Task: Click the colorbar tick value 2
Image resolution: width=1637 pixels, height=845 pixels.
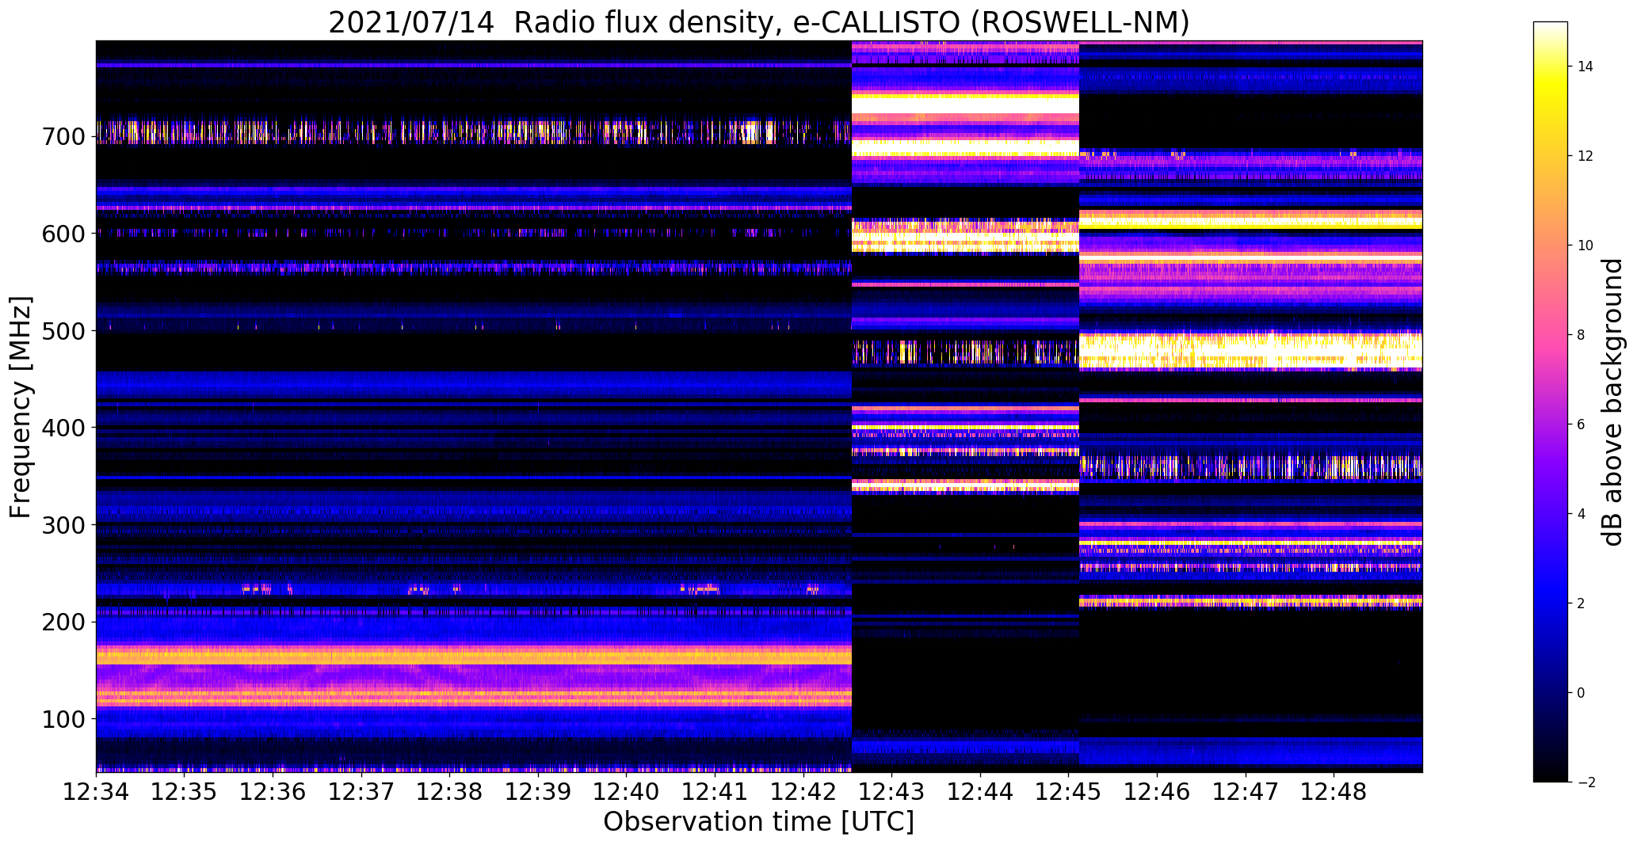Action: [x=1582, y=603]
